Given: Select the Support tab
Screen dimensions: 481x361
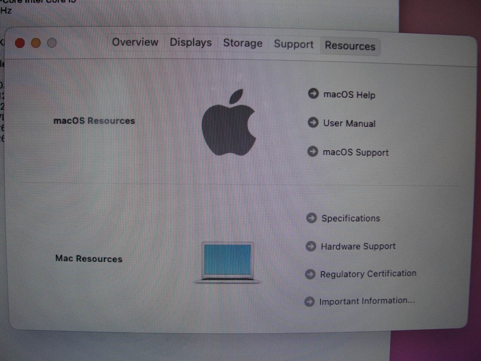Looking at the screenshot, I should 294,45.
